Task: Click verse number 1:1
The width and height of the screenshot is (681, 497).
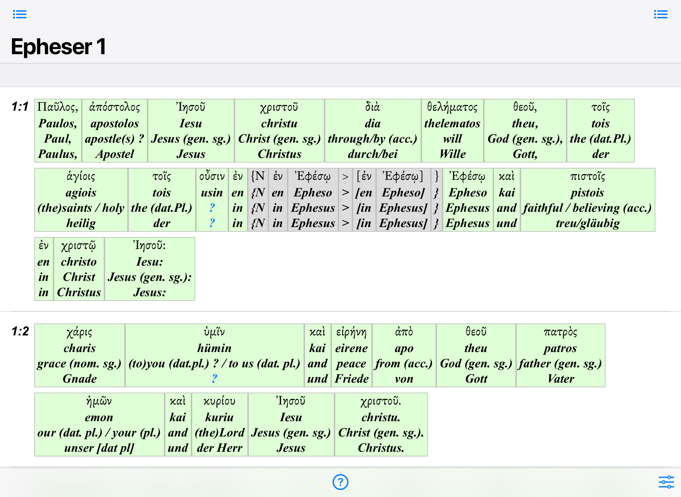Action: pos(20,106)
